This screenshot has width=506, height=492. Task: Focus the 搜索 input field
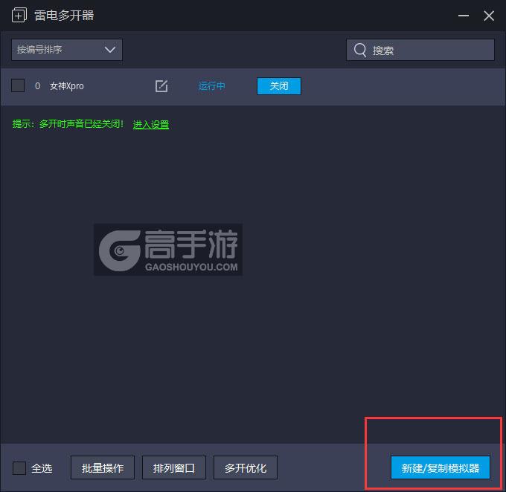click(420, 50)
